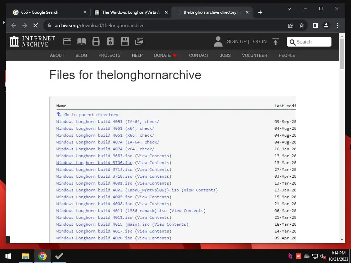Open the VOLUNTEER menu item

pyautogui.click(x=255, y=55)
